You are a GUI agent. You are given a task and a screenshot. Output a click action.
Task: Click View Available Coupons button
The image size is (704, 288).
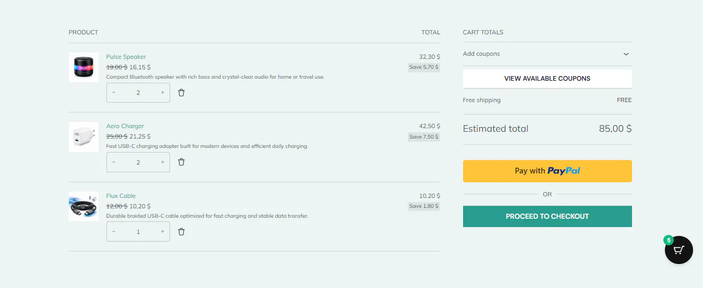pos(547,79)
